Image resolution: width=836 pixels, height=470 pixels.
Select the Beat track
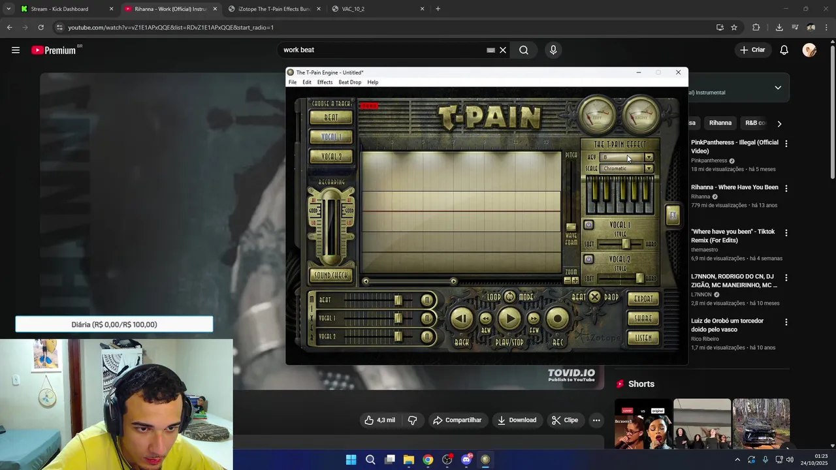[331, 117]
